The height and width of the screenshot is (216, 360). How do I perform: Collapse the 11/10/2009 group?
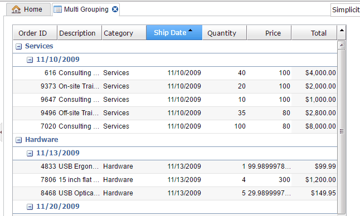[x=30, y=60]
